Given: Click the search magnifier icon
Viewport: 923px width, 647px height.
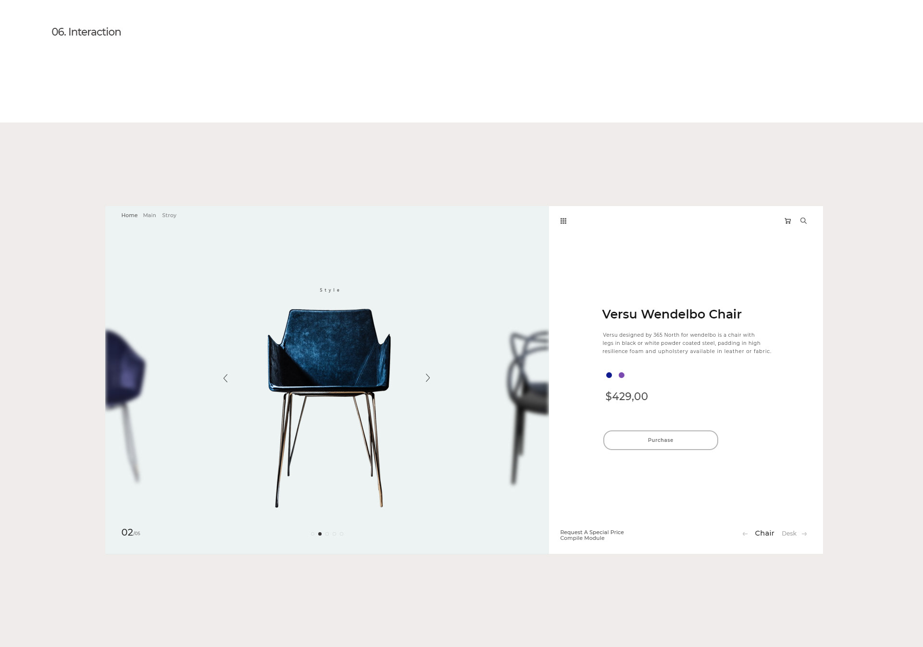Looking at the screenshot, I should click(x=803, y=221).
